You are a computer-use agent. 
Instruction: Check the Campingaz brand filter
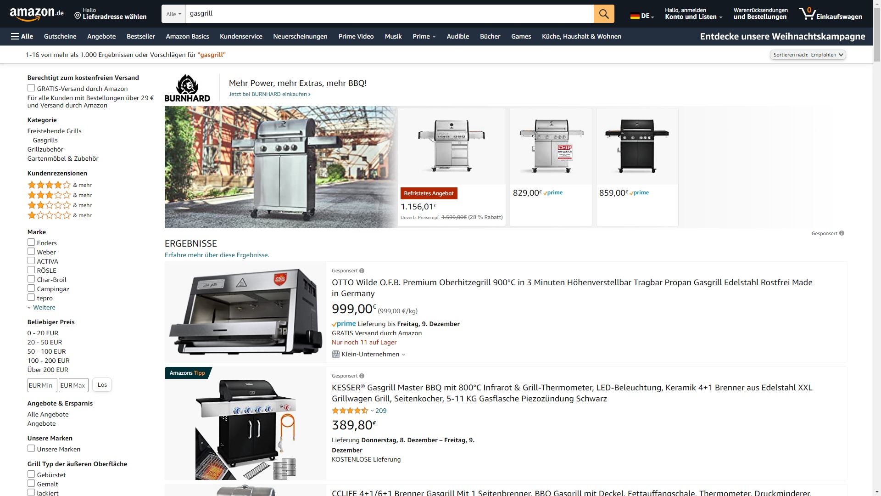[31, 288]
